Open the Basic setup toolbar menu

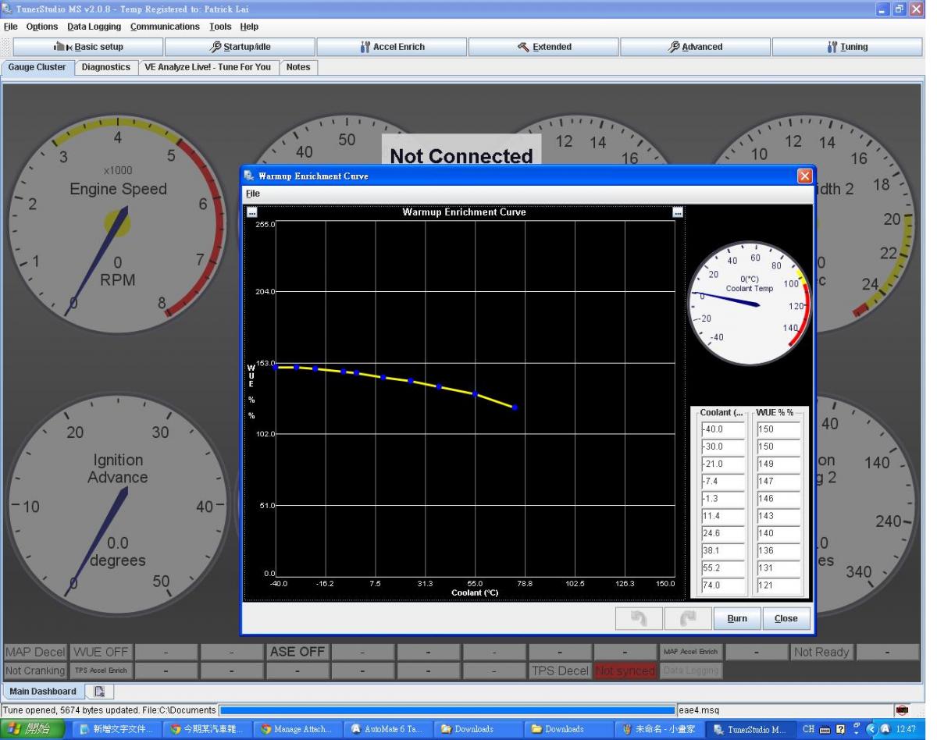87,47
